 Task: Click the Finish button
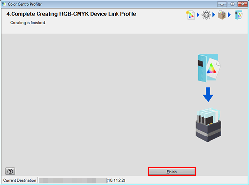click(x=172, y=172)
